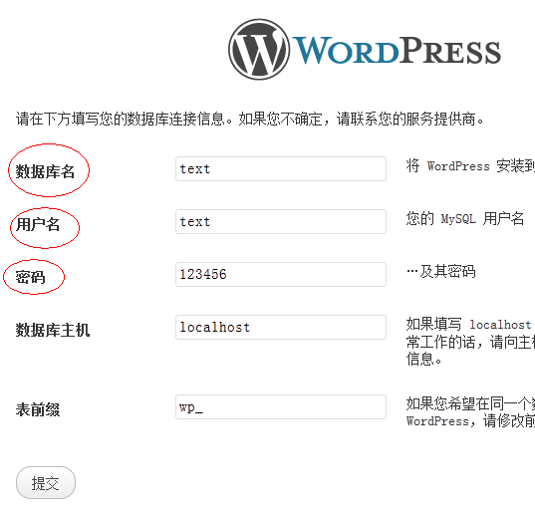Click the circular WordPress W logo icon
Image resolution: width=535 pixels, height=512 pixels.
point(259,50)
